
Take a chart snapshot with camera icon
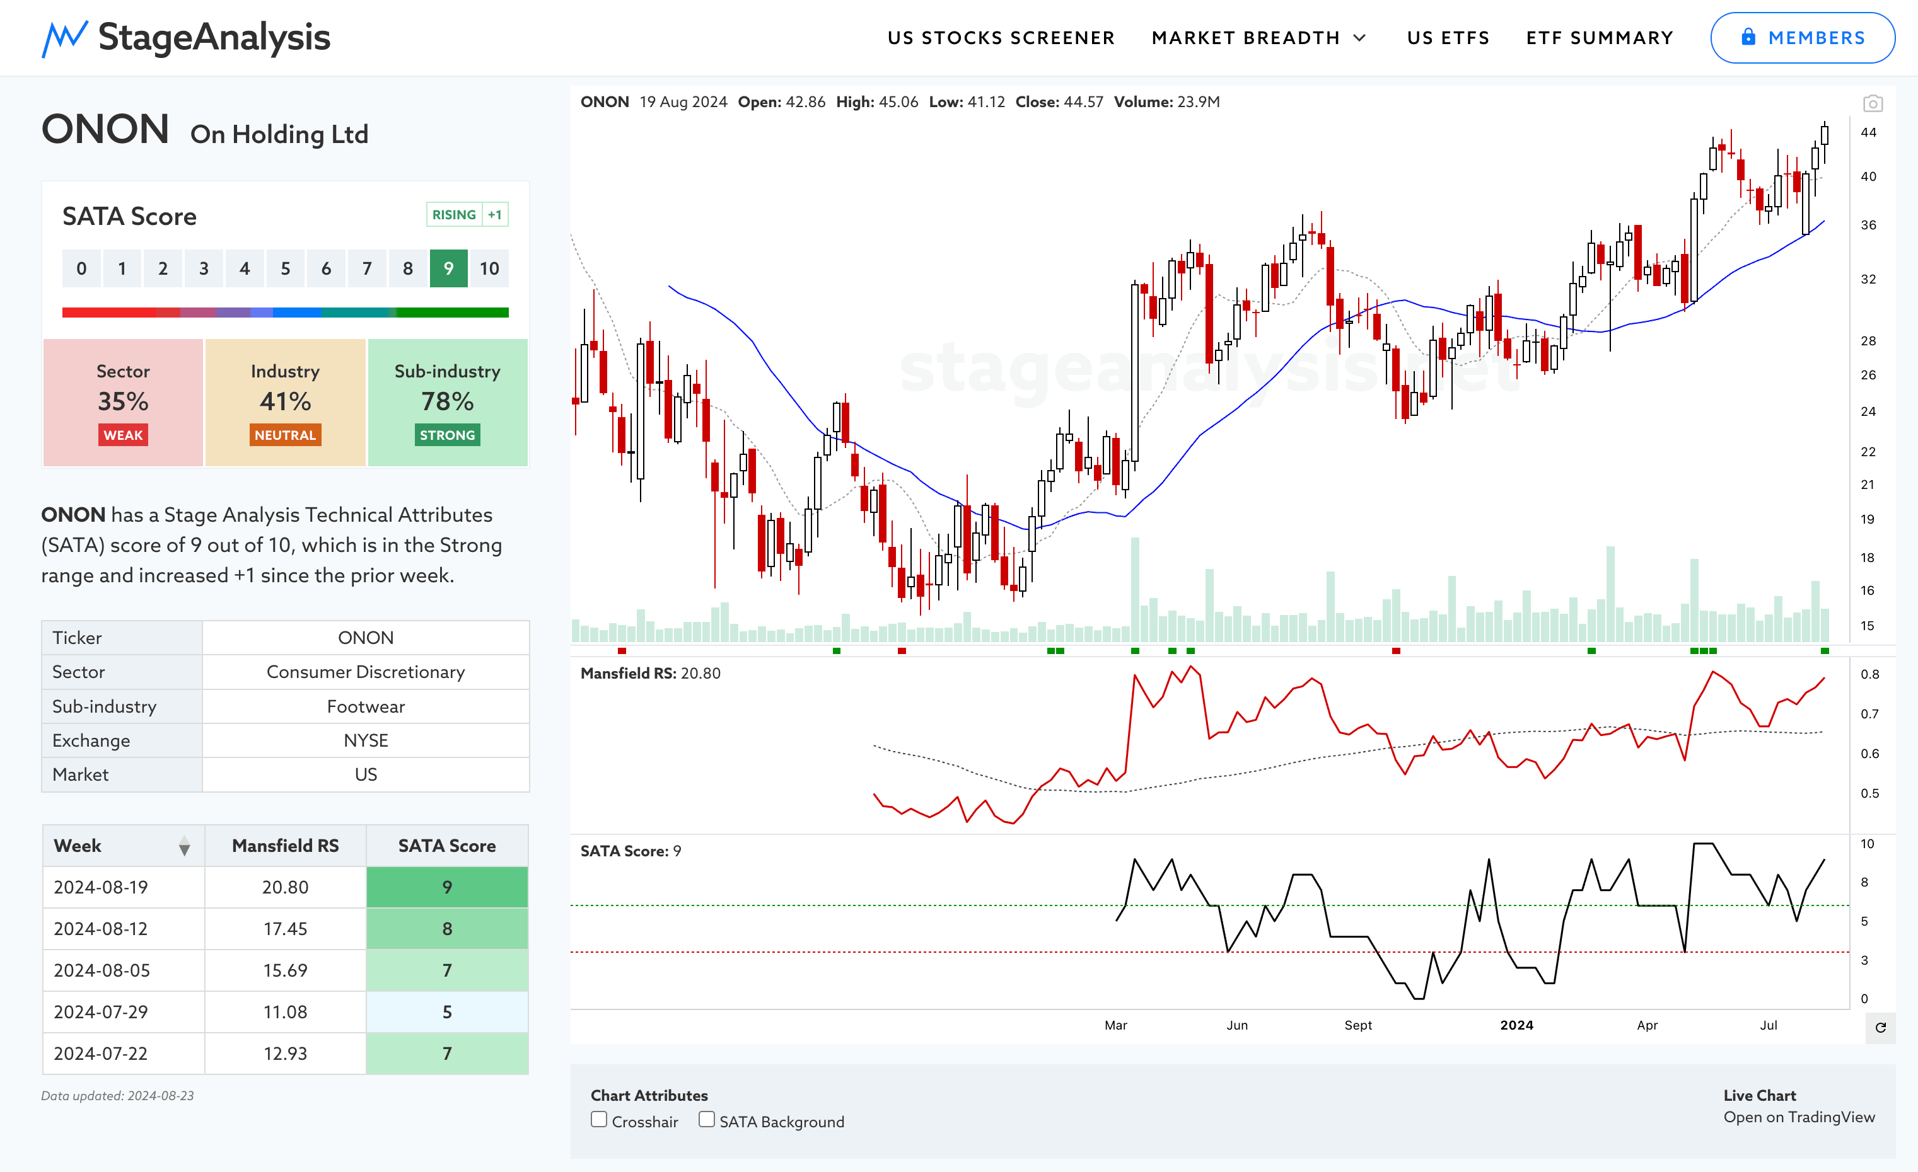point(1872,103)
